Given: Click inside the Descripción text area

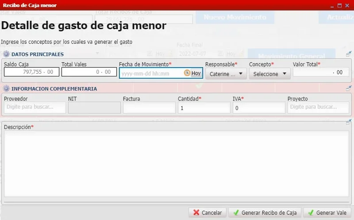Looking at the screenshot, I should 177,163.
